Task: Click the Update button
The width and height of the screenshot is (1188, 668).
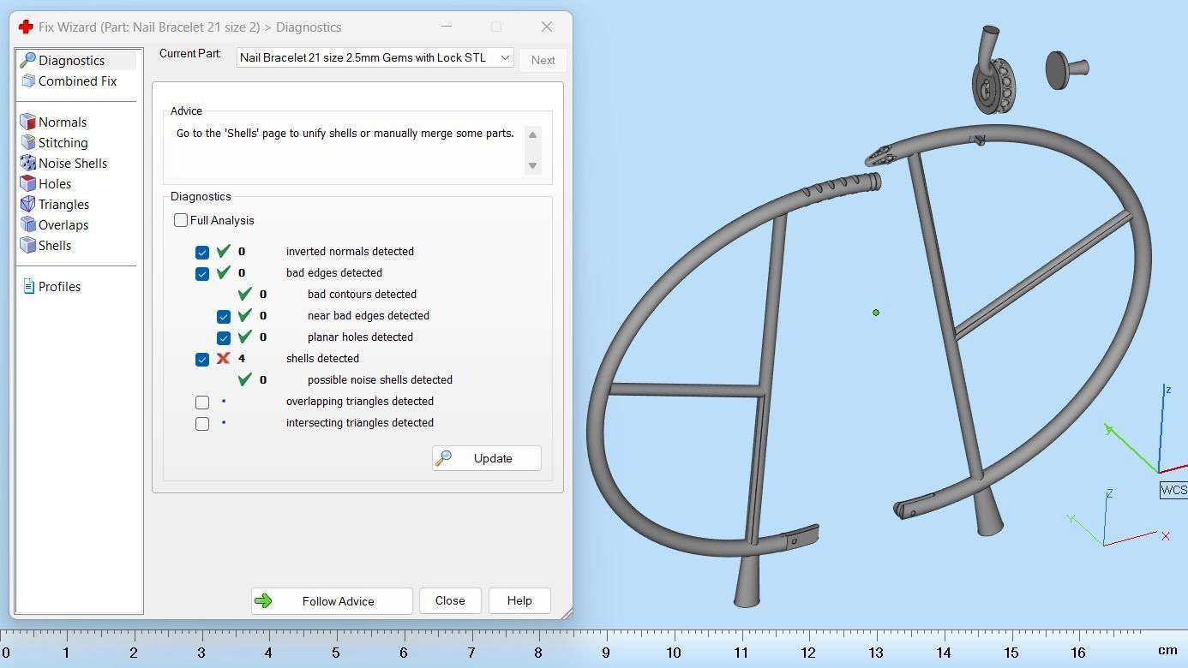Action: pos(487,458)
